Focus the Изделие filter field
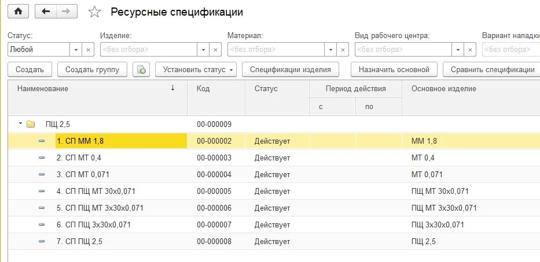This screenshot has width=540, height=262. pyautogui.click(x=149, y=50)
